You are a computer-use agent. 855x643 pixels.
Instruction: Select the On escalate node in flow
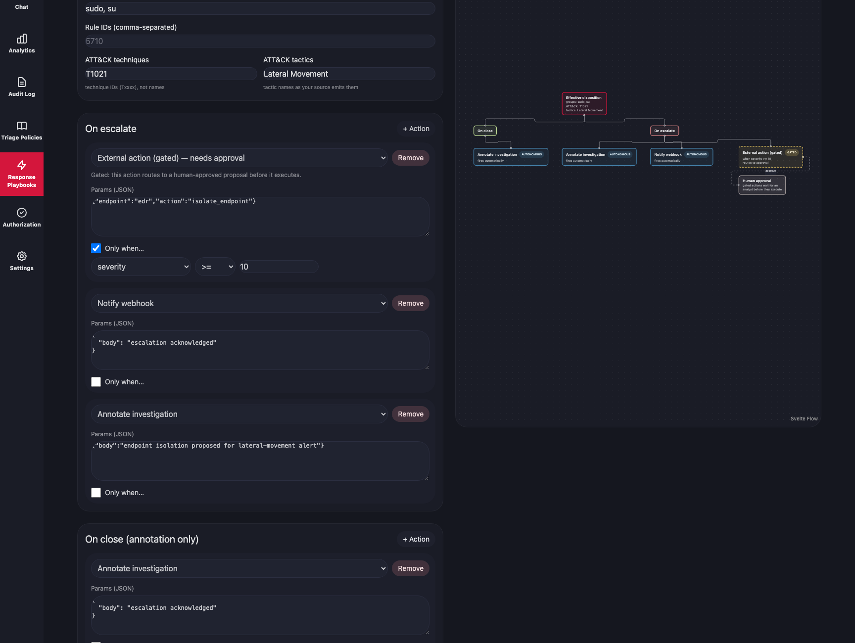665,131
